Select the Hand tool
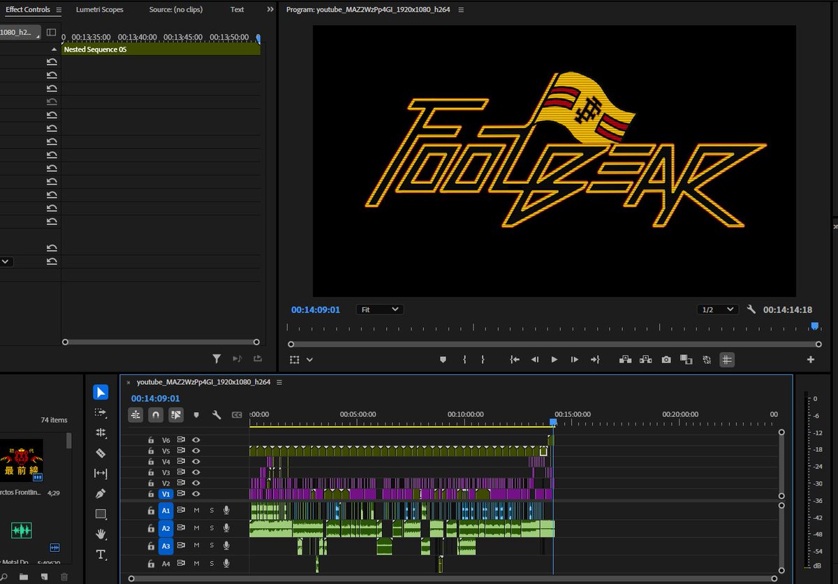 101,534
